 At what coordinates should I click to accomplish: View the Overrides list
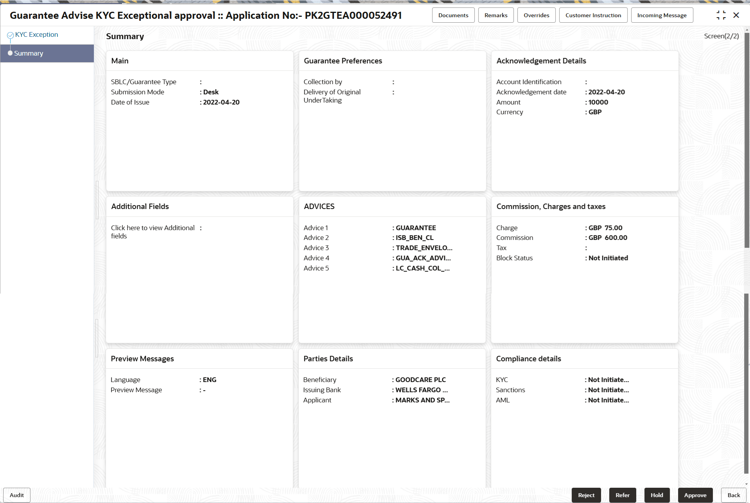click(536, 15)
